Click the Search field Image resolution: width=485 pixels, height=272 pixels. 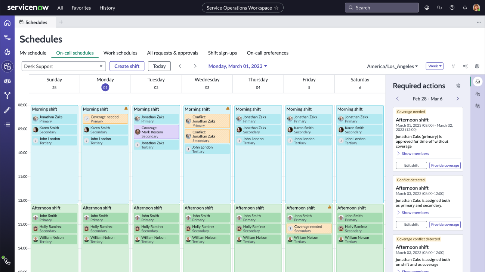point(381,7)
